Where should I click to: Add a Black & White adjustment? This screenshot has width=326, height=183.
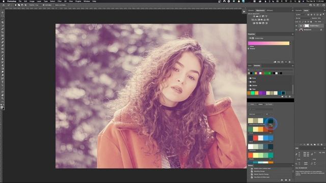[x=258, y=20]
